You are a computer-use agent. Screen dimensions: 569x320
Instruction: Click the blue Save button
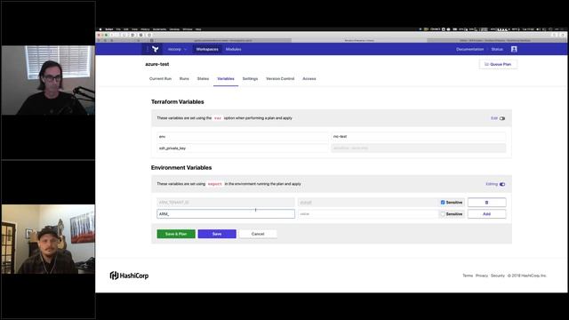[217, 234]
